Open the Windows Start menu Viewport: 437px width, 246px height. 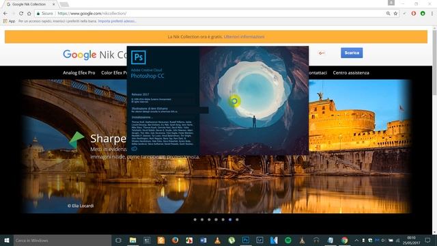(x=7, y=241)
